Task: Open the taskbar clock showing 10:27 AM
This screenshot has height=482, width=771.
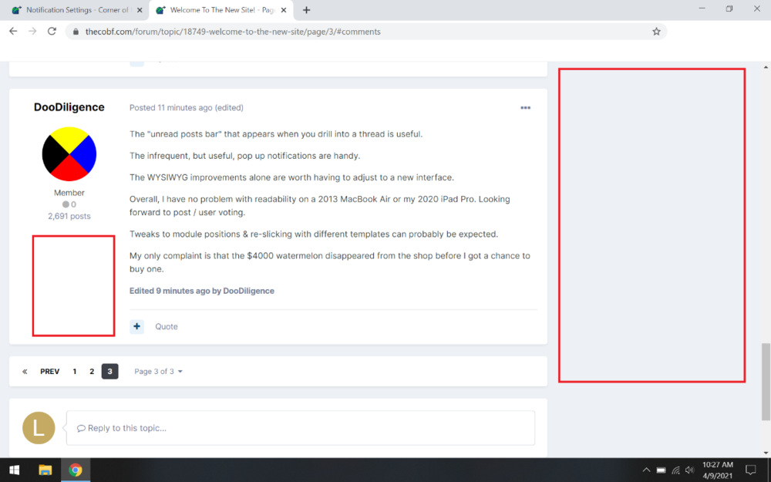Action: click(x=717, y=470)
